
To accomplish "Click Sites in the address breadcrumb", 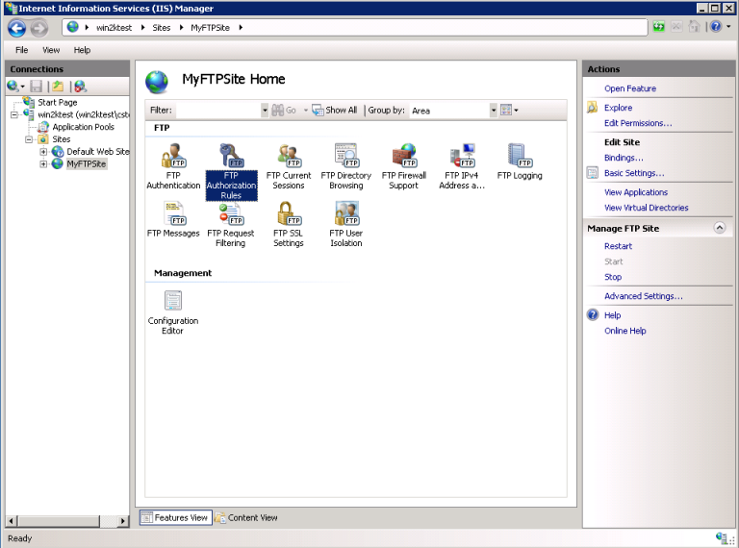I will point(162,28).
